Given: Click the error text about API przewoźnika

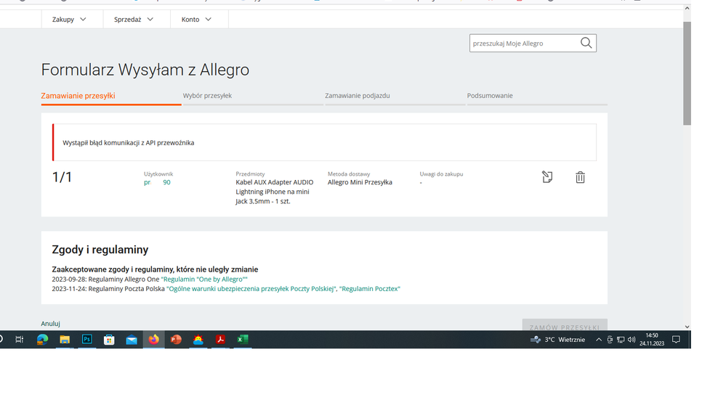Looking at the screenshot, I should (128, 143).
